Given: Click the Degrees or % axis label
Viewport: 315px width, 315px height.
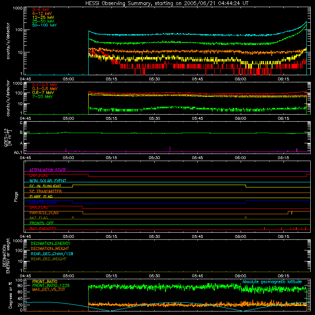Looking at the screenshot, I should point(10,295).
